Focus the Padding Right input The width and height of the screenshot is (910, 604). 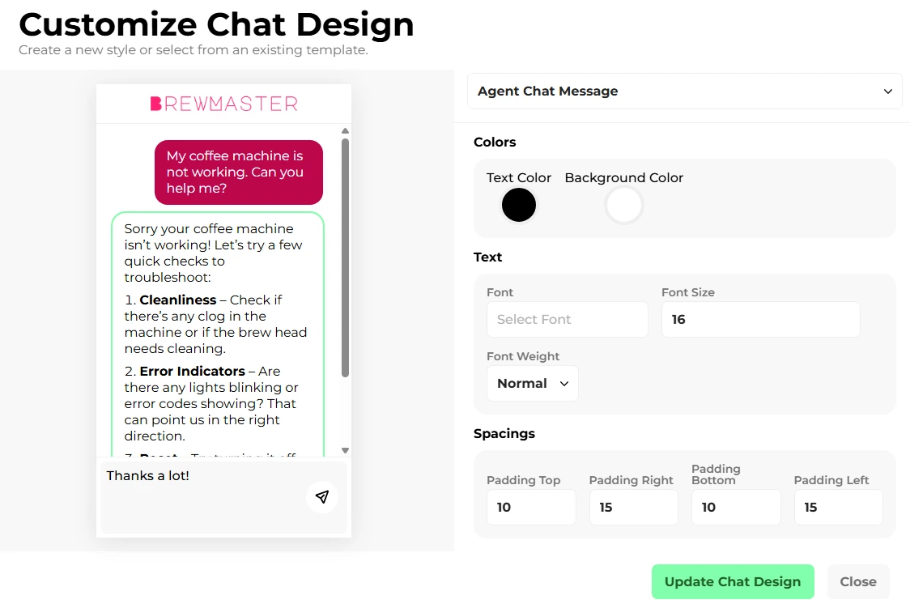(x=633, y=508)
